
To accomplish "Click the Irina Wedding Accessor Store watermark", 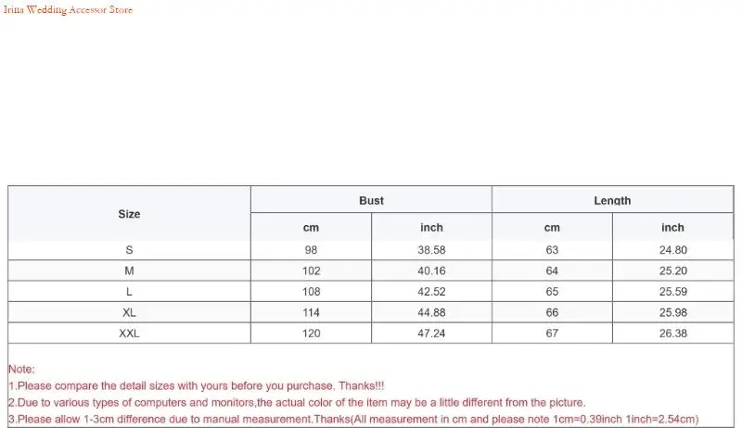I will coord(67,10).
